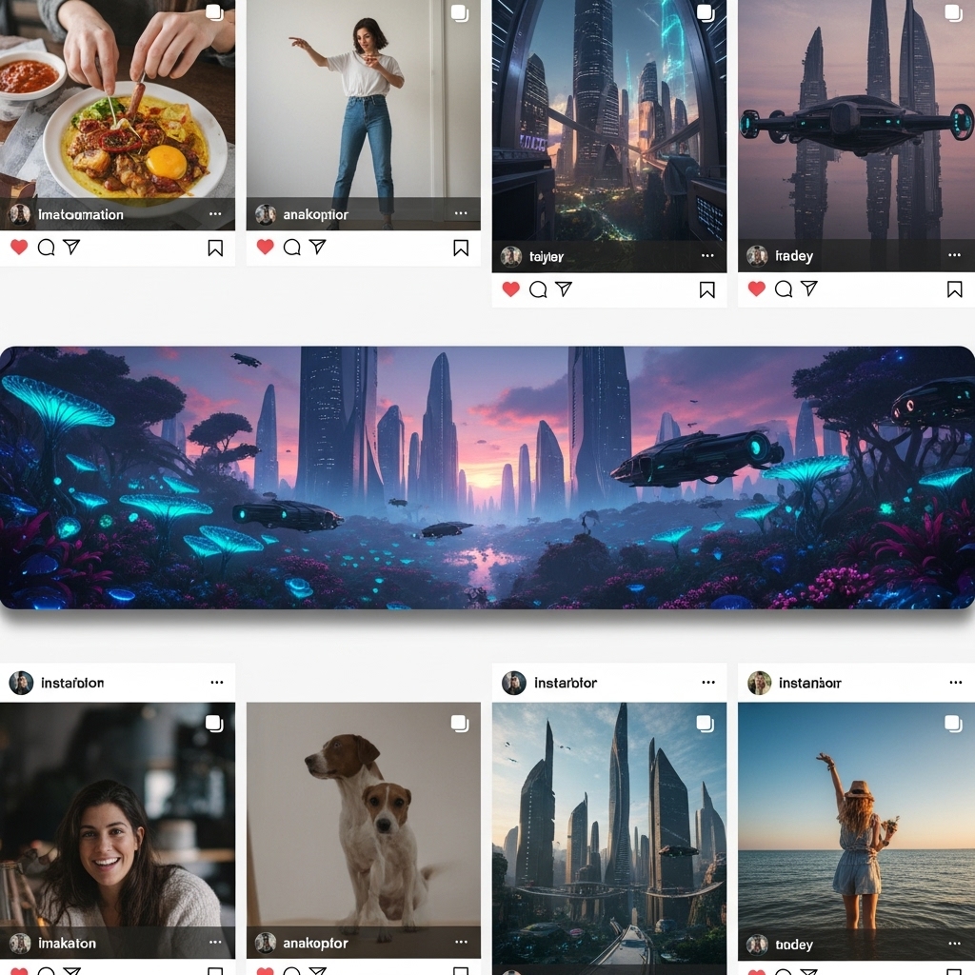Screen dimensions: 975x975
Task: Open the smiling woman photo
Action: tap(117, 828)
